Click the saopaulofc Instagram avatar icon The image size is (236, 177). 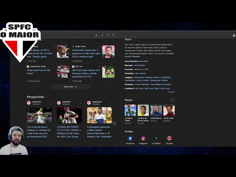pyautogui.click(x=89, y=103)
